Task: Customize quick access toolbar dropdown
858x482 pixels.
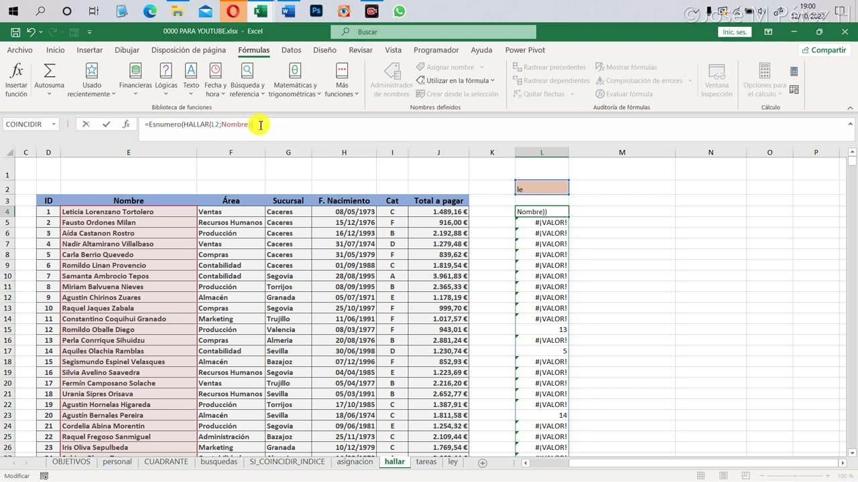Action: (89, 31)
